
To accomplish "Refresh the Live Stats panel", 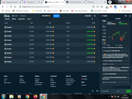I will tap(107, 19).
